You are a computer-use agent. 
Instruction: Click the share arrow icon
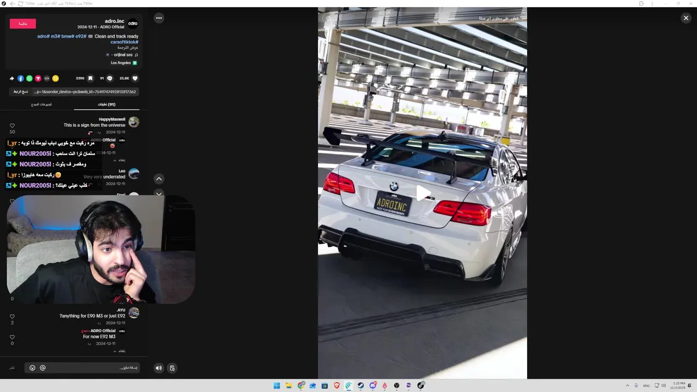[12, 78]
